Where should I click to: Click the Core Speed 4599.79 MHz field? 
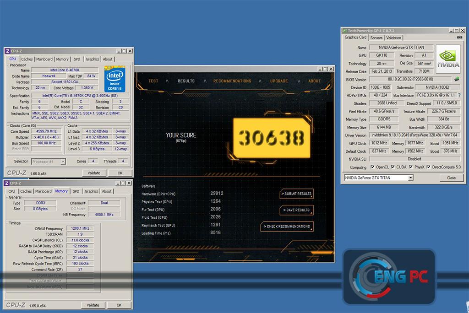(46, 131)
